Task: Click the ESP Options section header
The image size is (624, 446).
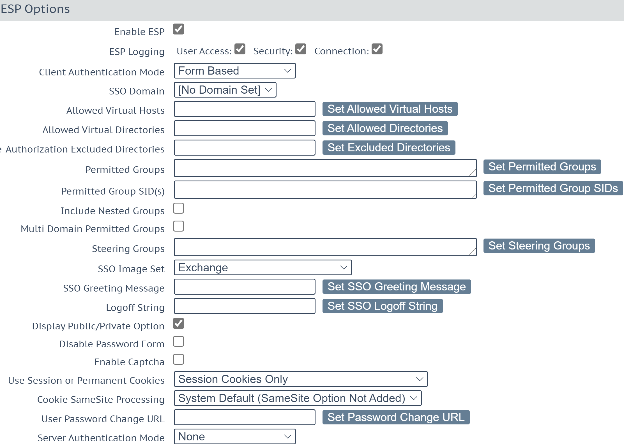Action: pos(312,10)
